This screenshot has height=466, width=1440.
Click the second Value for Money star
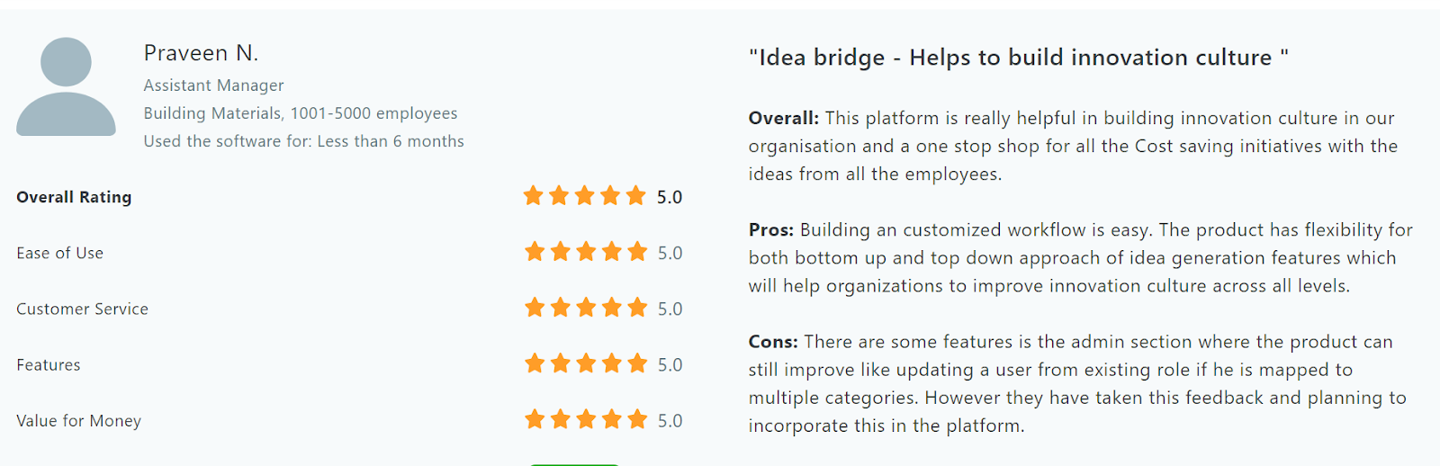pos(561,419)
